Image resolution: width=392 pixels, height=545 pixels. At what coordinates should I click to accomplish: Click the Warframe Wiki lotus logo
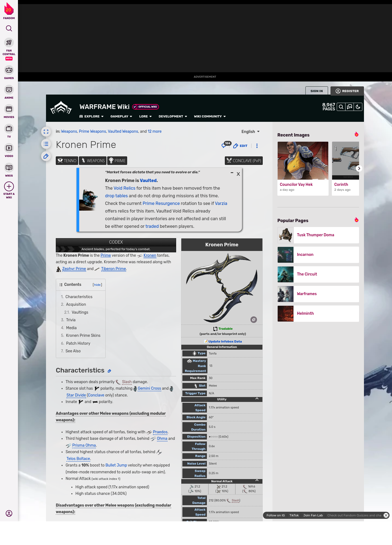tap(61, 108)
